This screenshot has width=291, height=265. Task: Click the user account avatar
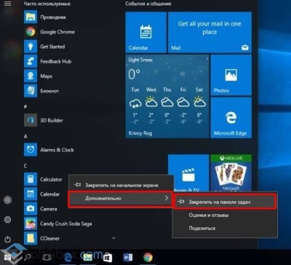tap(8, 200)
